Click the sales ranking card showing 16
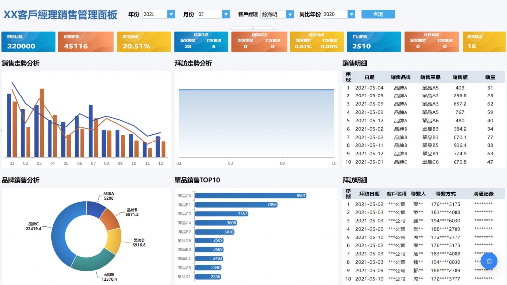 coord(484,42)
